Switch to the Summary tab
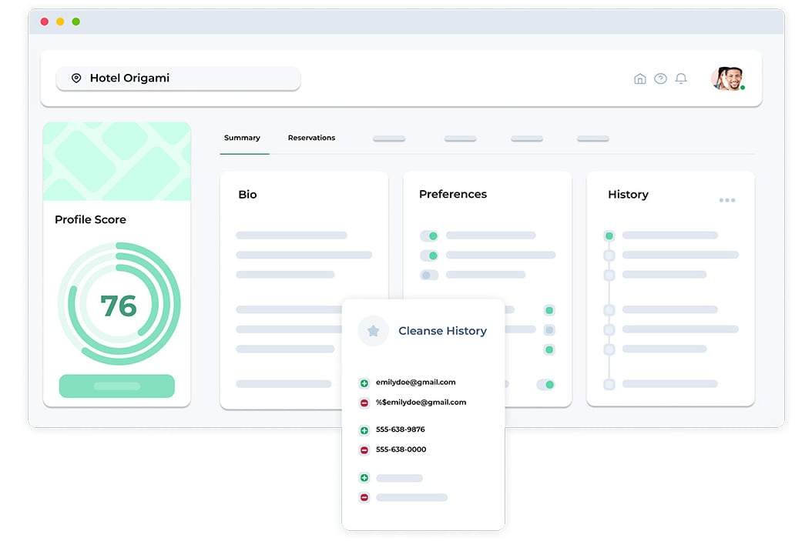The height and width of the screenshot is (541, 812). [242, 138]
